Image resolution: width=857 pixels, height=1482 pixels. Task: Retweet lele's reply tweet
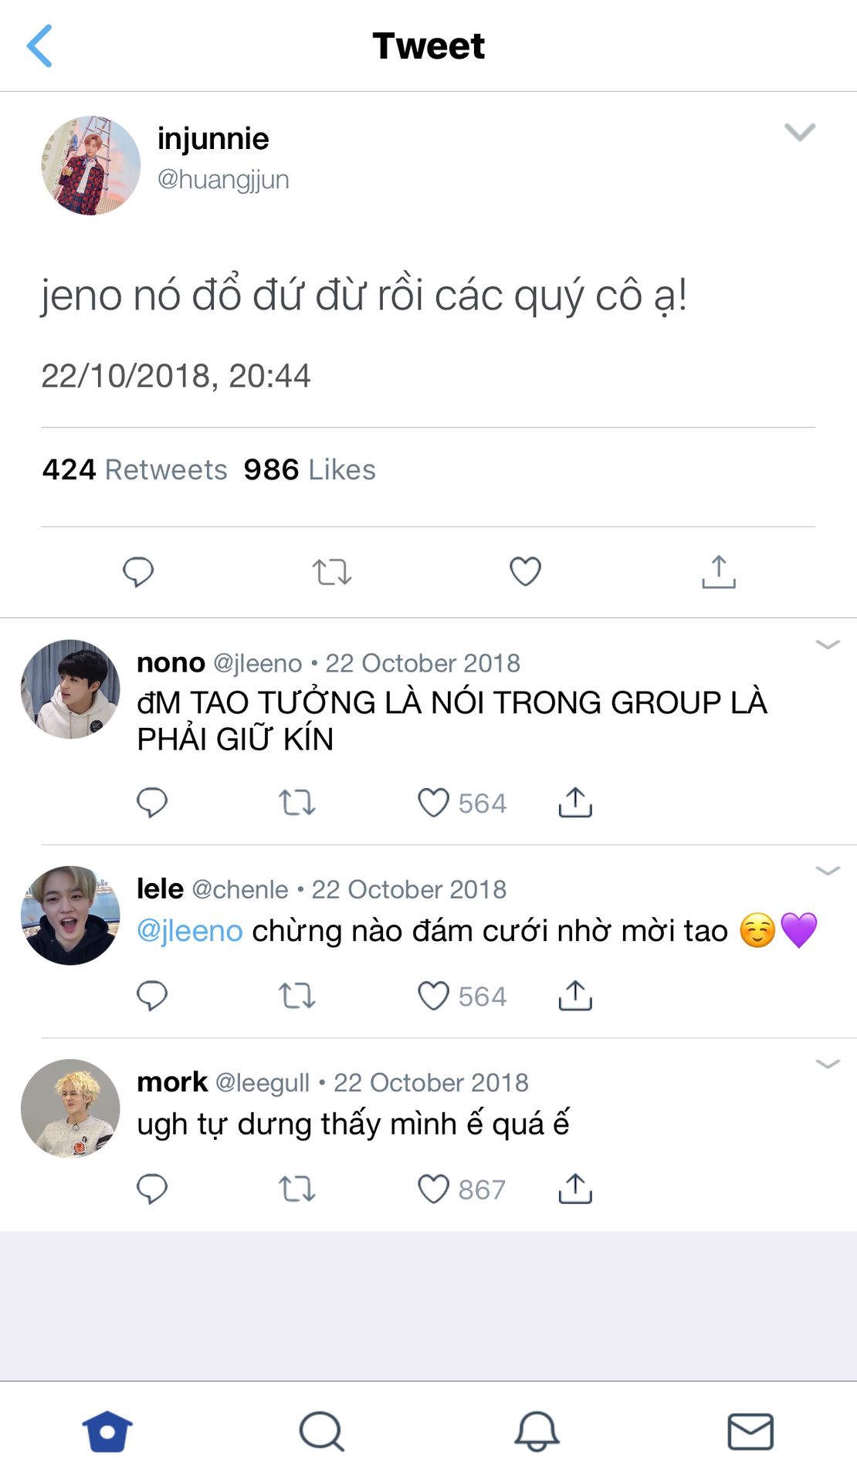click(x=297, y=996)
